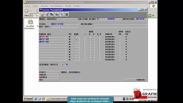Tick the DON X checkbox in 0812-AR row

pyautogui.click(x=89, y=37)
